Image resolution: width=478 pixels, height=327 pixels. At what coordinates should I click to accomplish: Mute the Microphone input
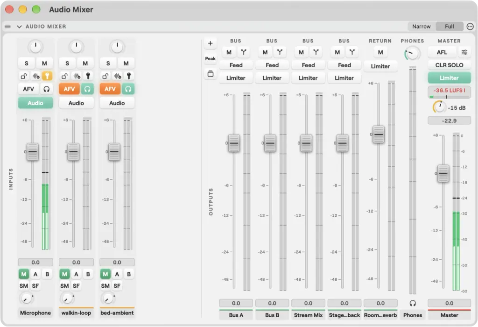click(44, 64)
